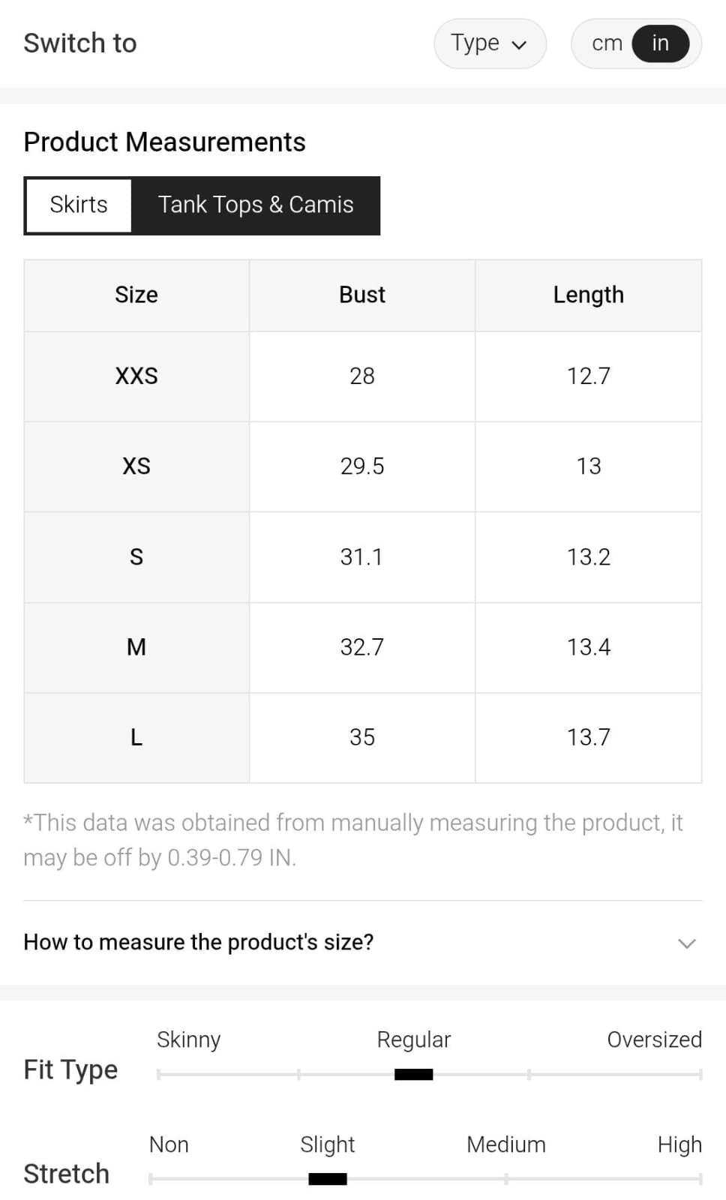The image size is (726, 1200).
Task: Click the Fit Type Regular marker
Action: 413,1075
